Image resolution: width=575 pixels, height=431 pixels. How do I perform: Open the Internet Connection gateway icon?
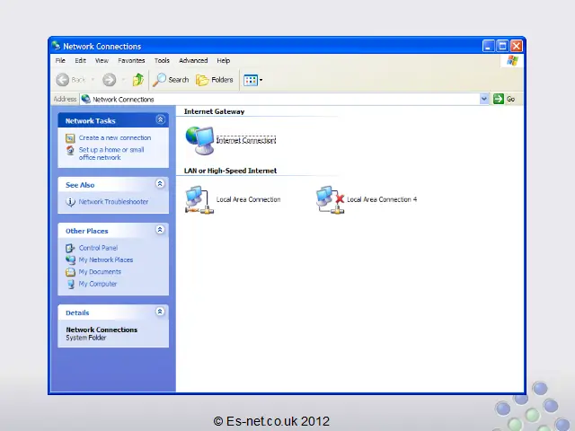point(199,140)
